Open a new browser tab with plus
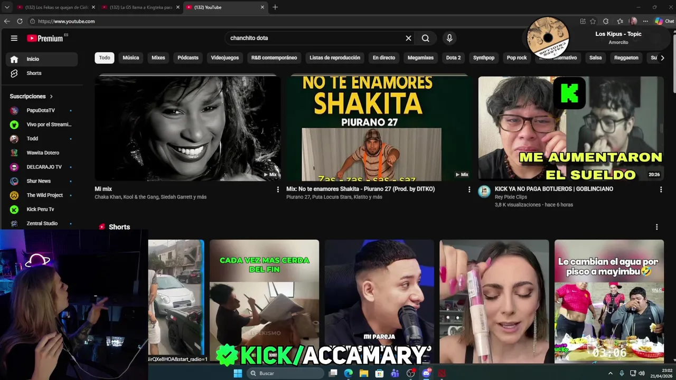Image resolution: width=676 pixels, height=380 pixels. (x=275, y=7)
